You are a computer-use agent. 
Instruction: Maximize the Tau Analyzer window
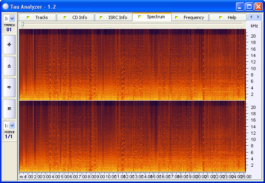[249, 7]
